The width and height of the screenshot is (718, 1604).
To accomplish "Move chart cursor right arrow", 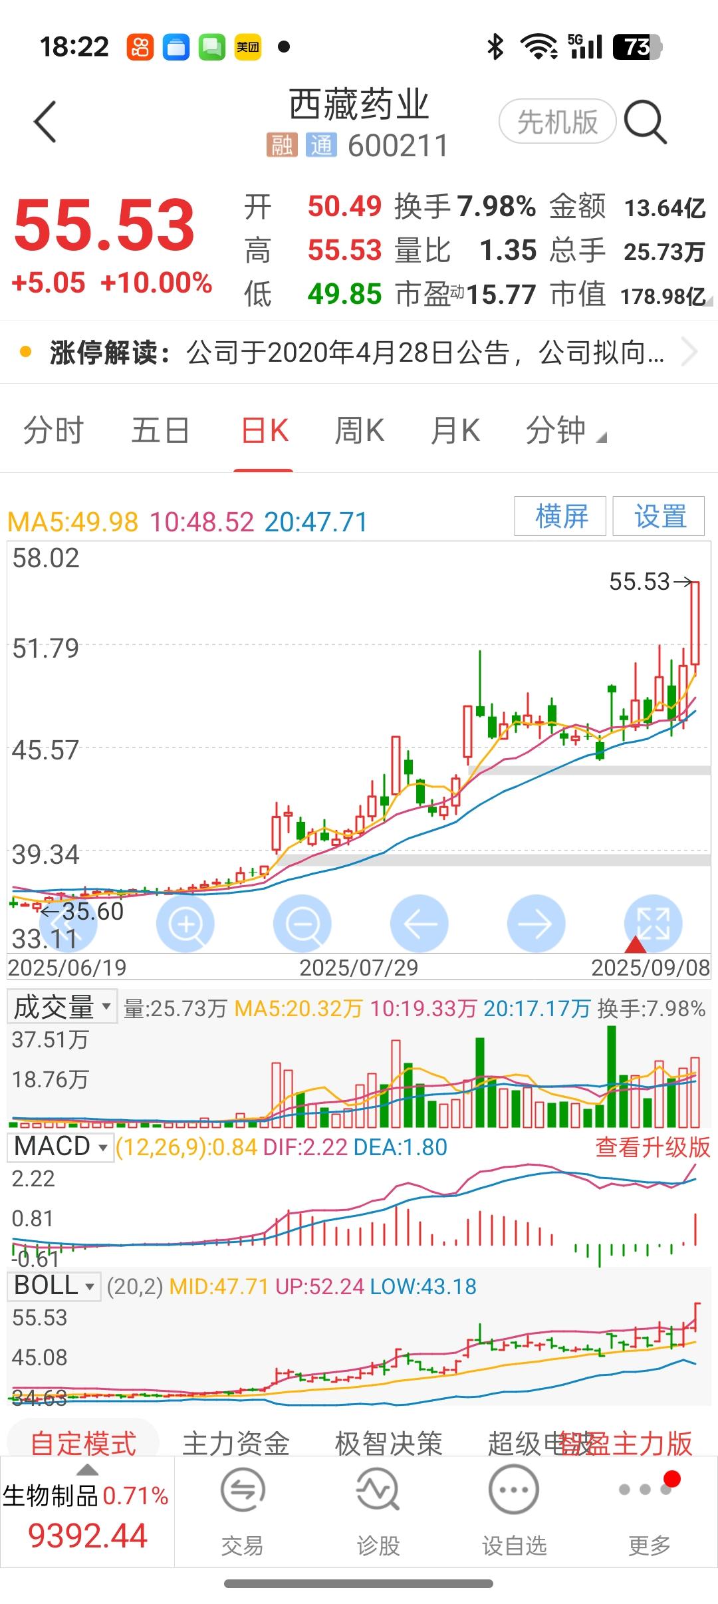I will pos(537,924).
